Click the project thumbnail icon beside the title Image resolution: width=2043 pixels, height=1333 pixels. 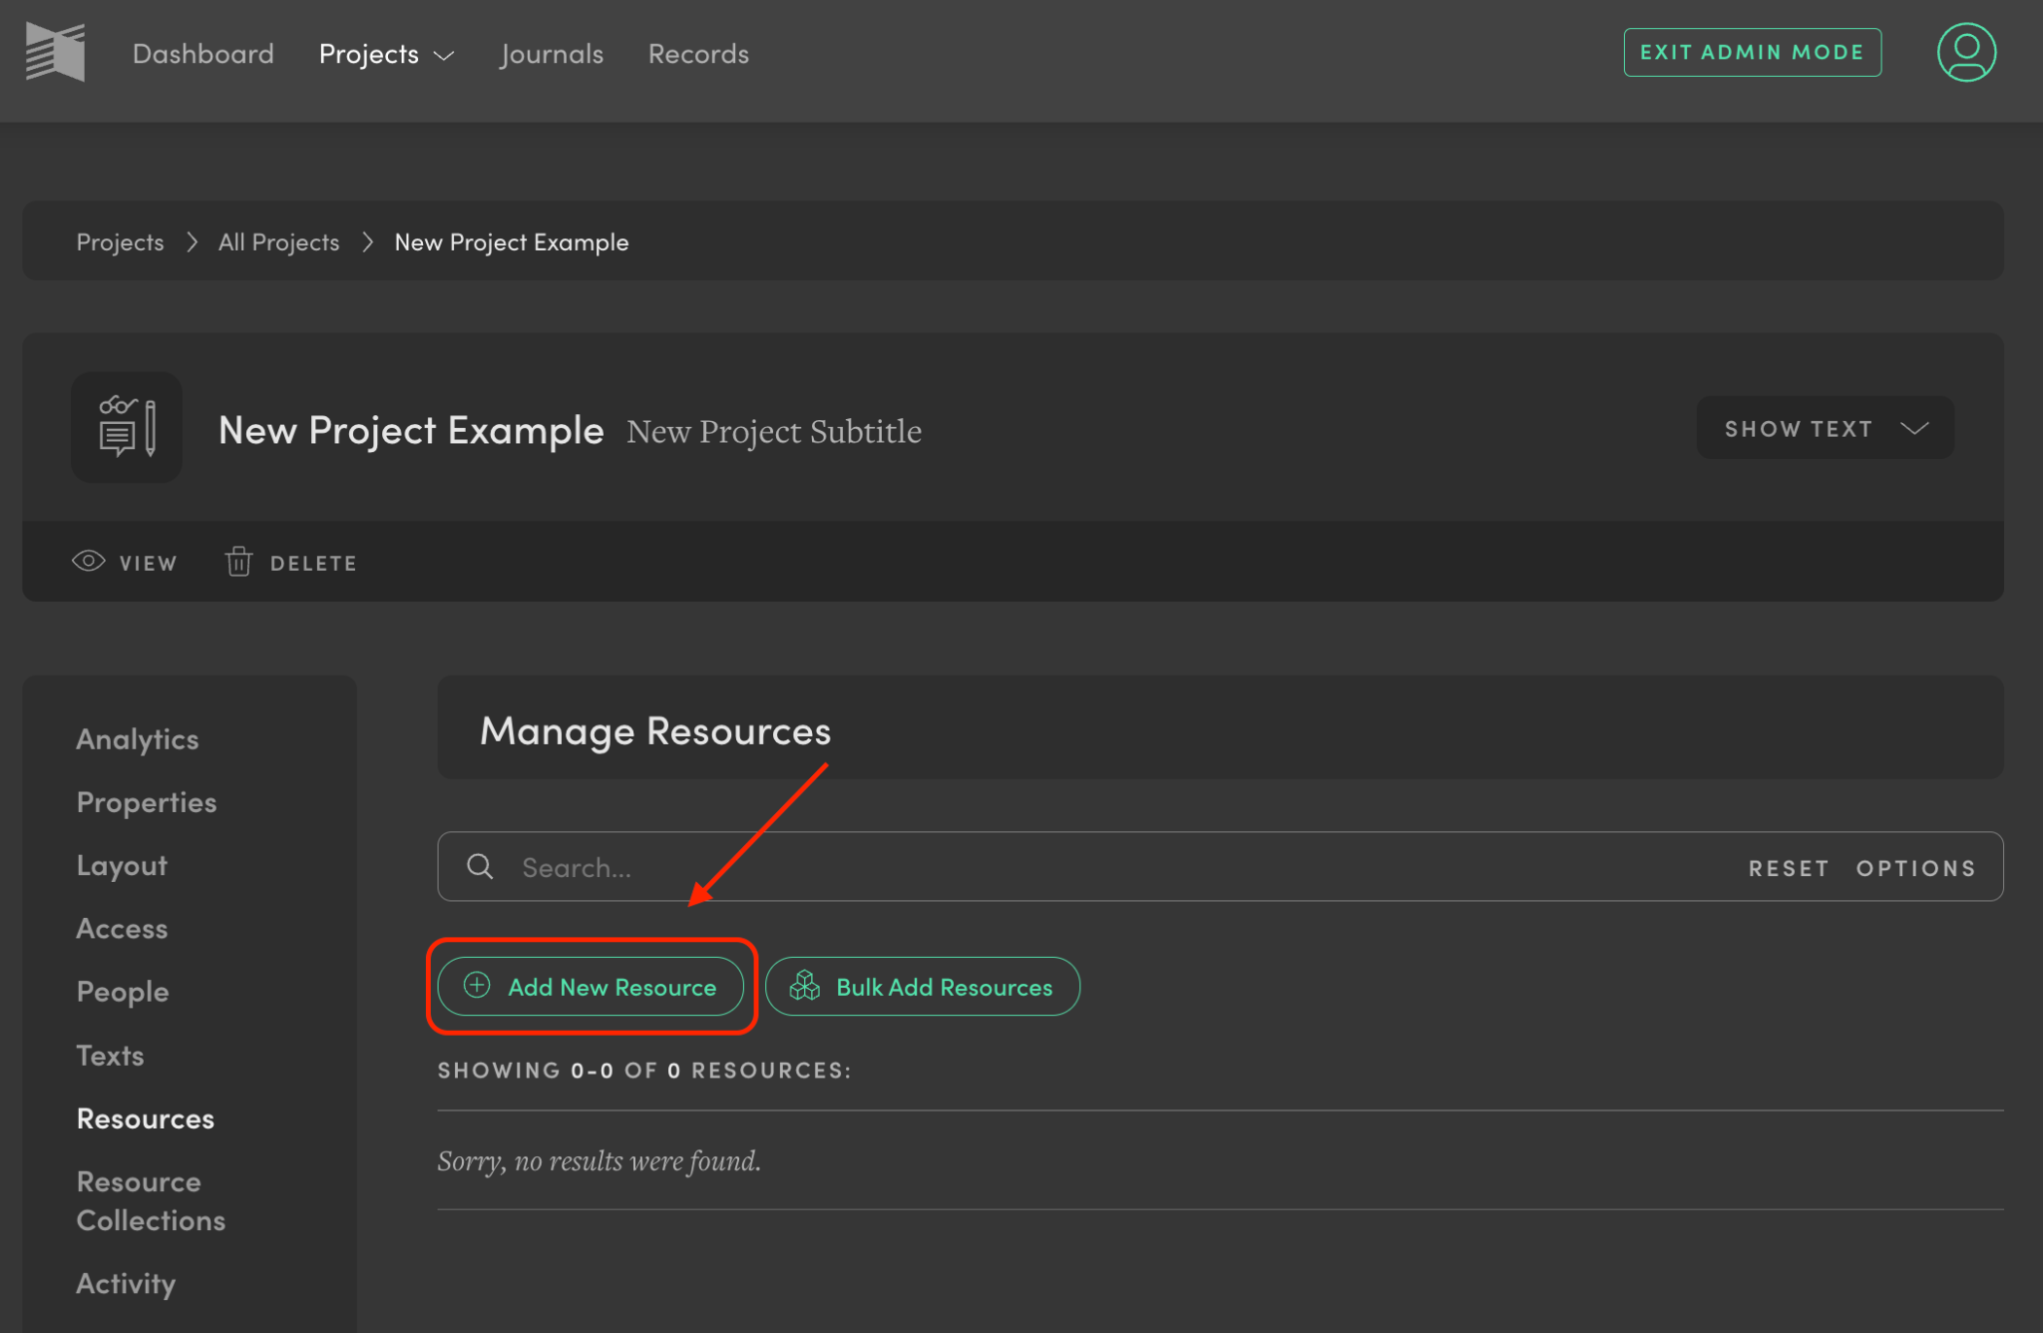tap(126, 427)
